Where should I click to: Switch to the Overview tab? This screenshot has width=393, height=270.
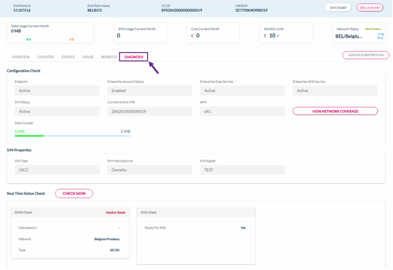(x=21, y=57)
